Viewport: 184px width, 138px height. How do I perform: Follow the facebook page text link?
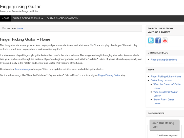pyautogui.click(x=23, y=69)
